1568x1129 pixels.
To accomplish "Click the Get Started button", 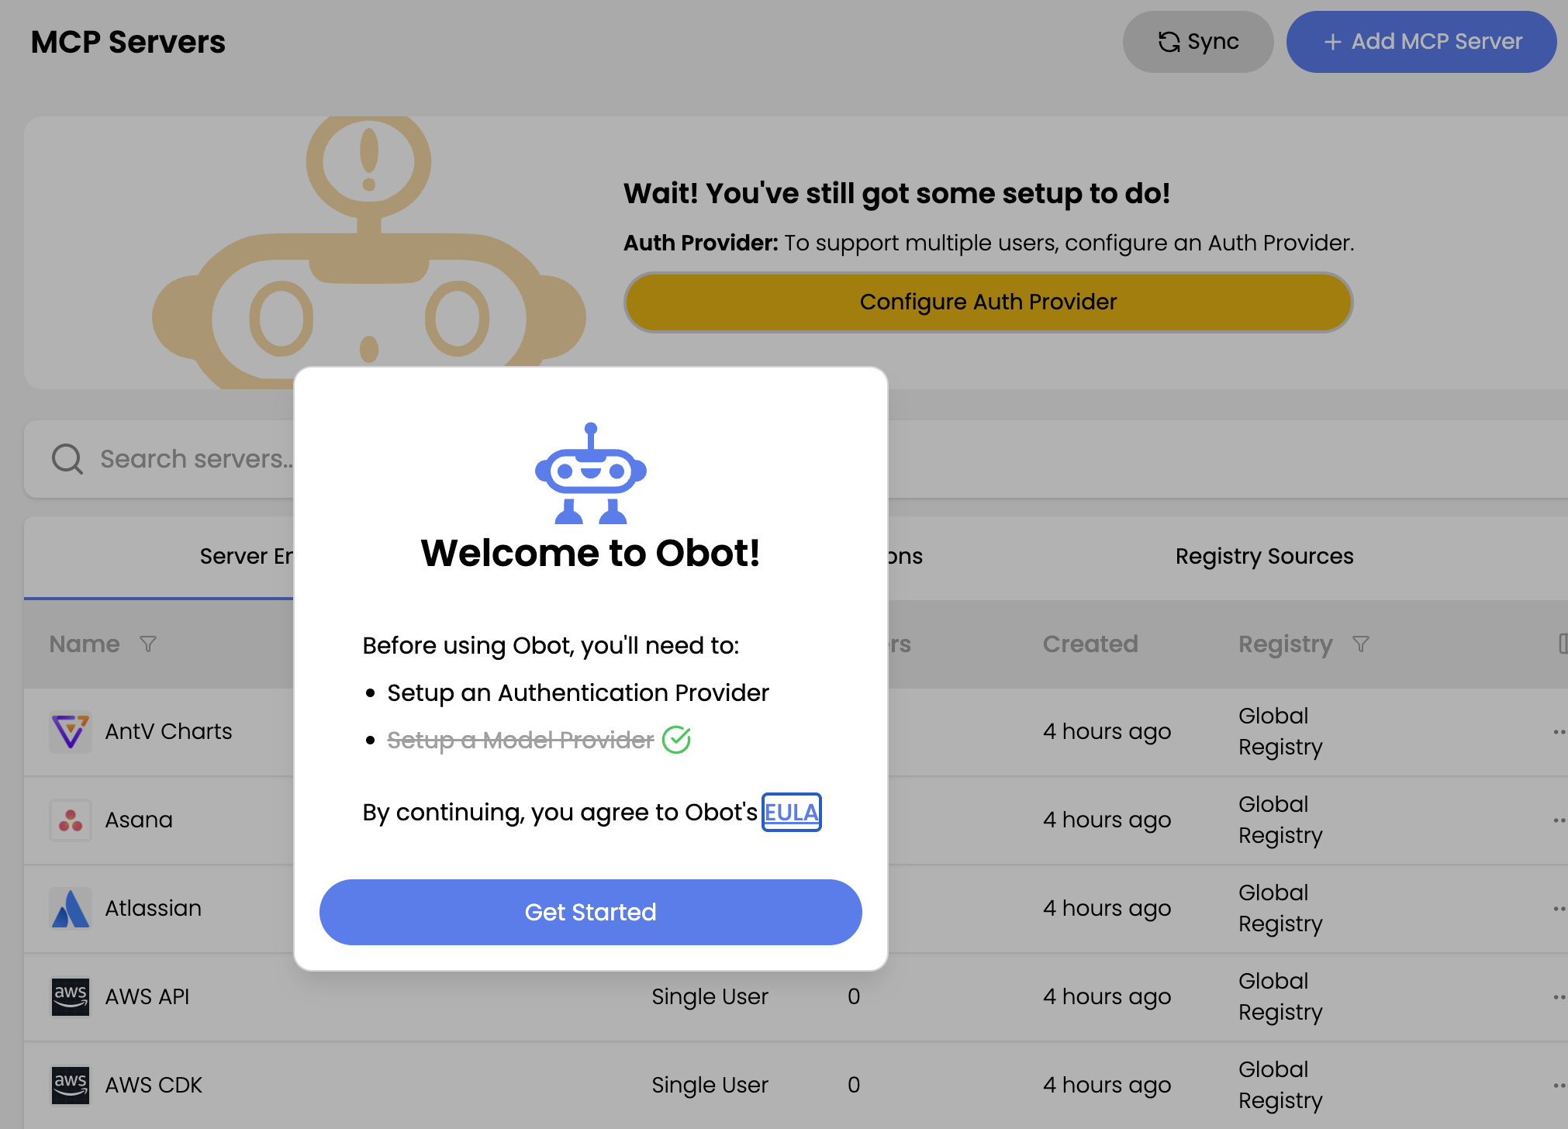I will point(589,912).
